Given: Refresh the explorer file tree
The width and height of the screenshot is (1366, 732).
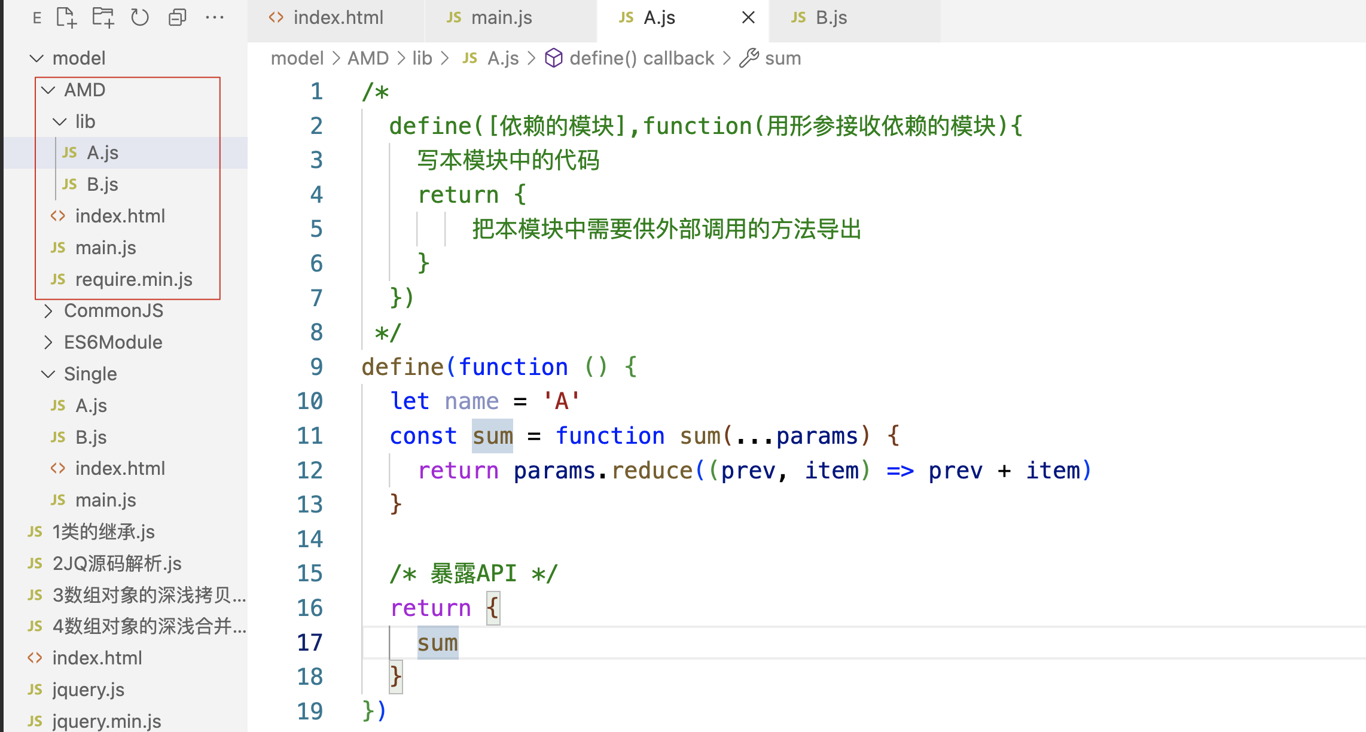Looking at the screenshot, I should point(140,18).
